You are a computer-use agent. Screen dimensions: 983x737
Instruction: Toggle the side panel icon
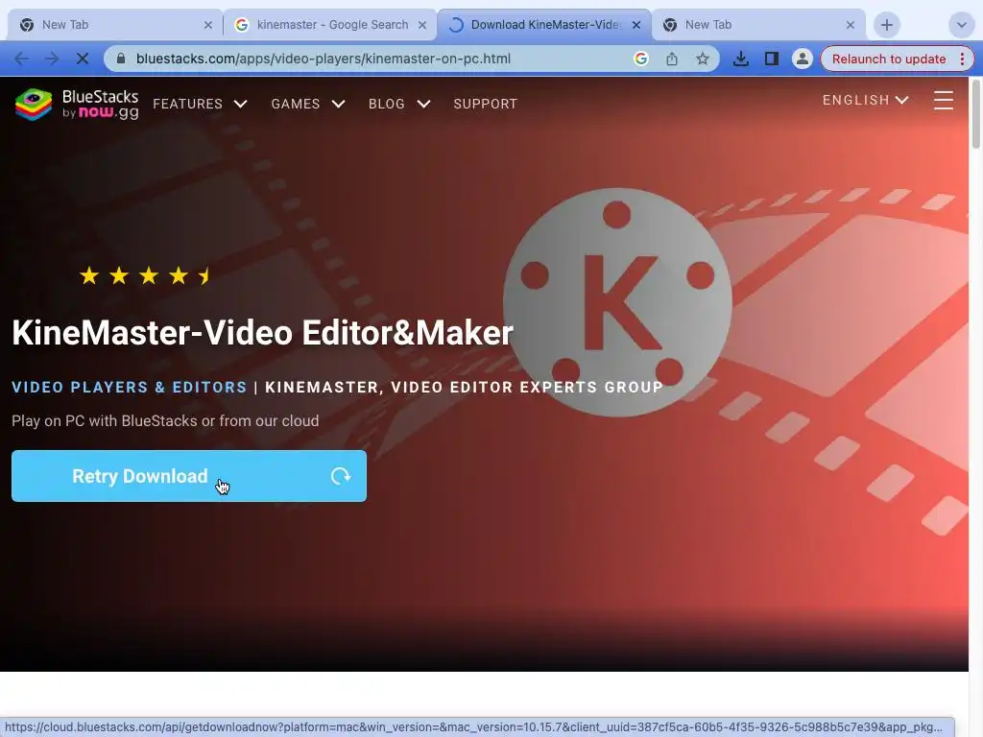click(771, 59)
